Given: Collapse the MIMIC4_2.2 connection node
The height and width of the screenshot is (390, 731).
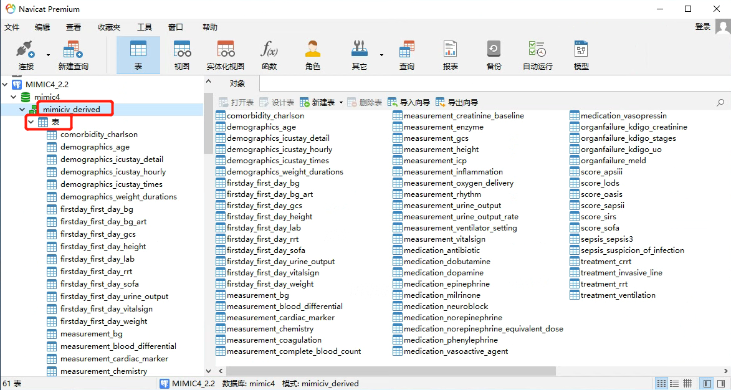Looking at the screenshot, I should pyautogui.click(x=5, y=84).
